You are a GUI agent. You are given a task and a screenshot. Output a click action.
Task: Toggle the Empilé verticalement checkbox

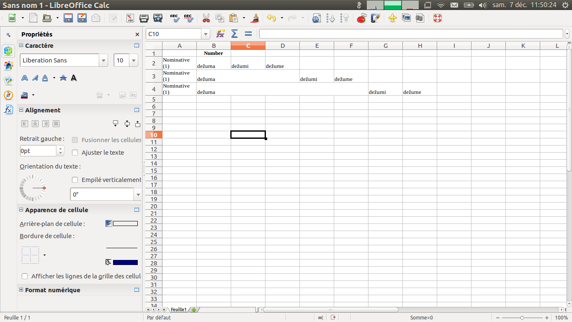[x=75, y=180]
